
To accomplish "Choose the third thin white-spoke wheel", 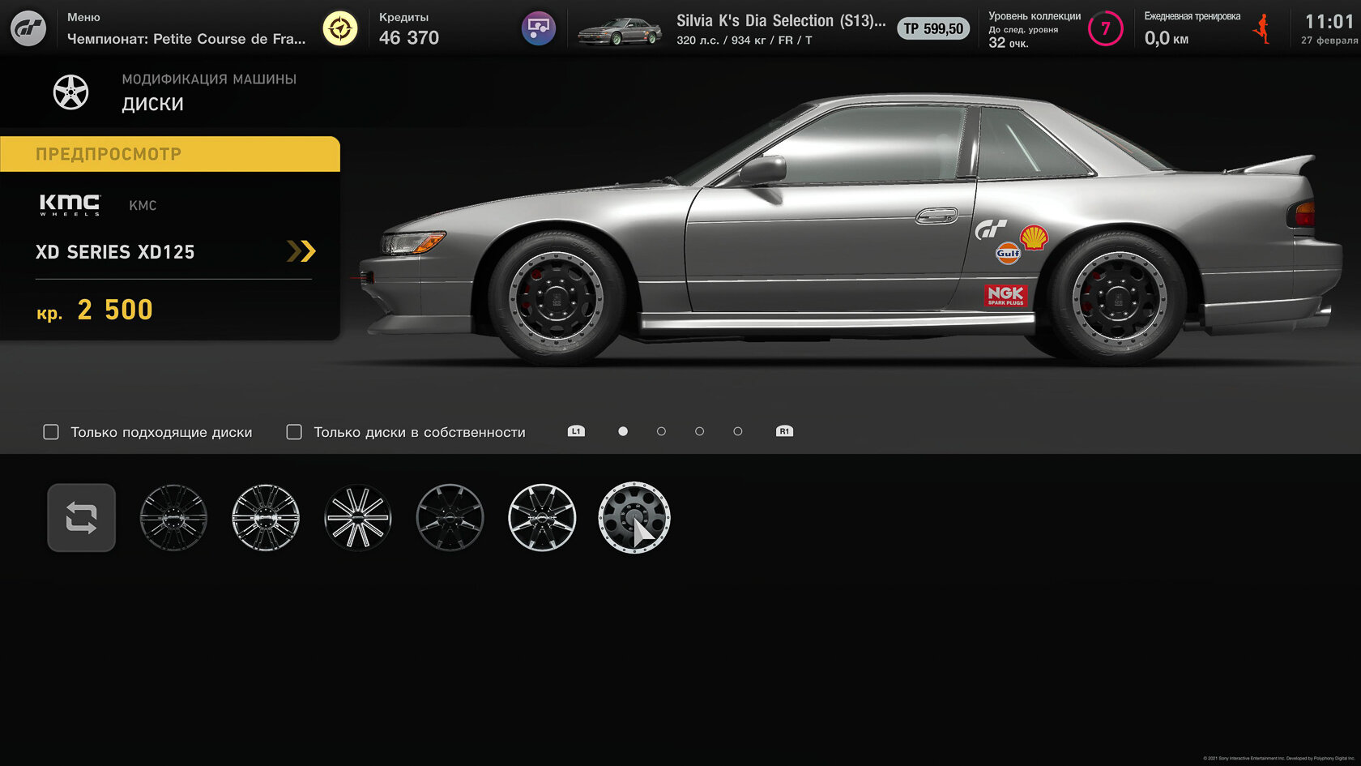I will coord(357,517).
